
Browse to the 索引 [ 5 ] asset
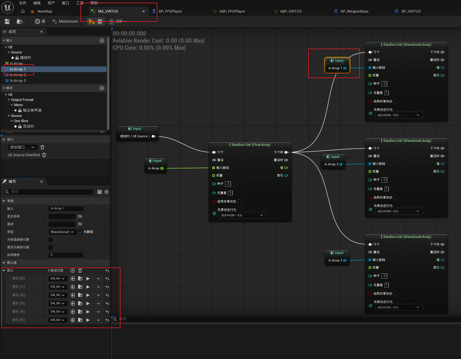tap(80, 320)
